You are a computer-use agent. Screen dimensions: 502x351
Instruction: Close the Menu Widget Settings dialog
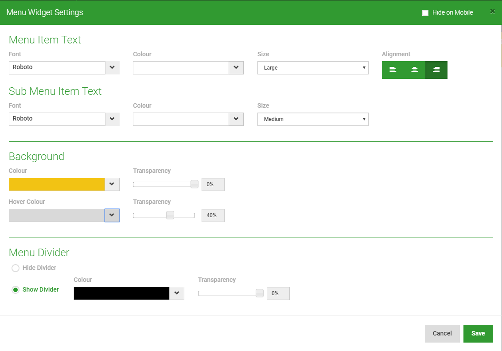pyautogui.click(x=492, y=12)
